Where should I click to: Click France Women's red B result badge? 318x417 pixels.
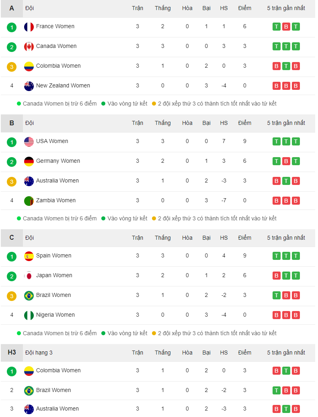pos(286,27)
